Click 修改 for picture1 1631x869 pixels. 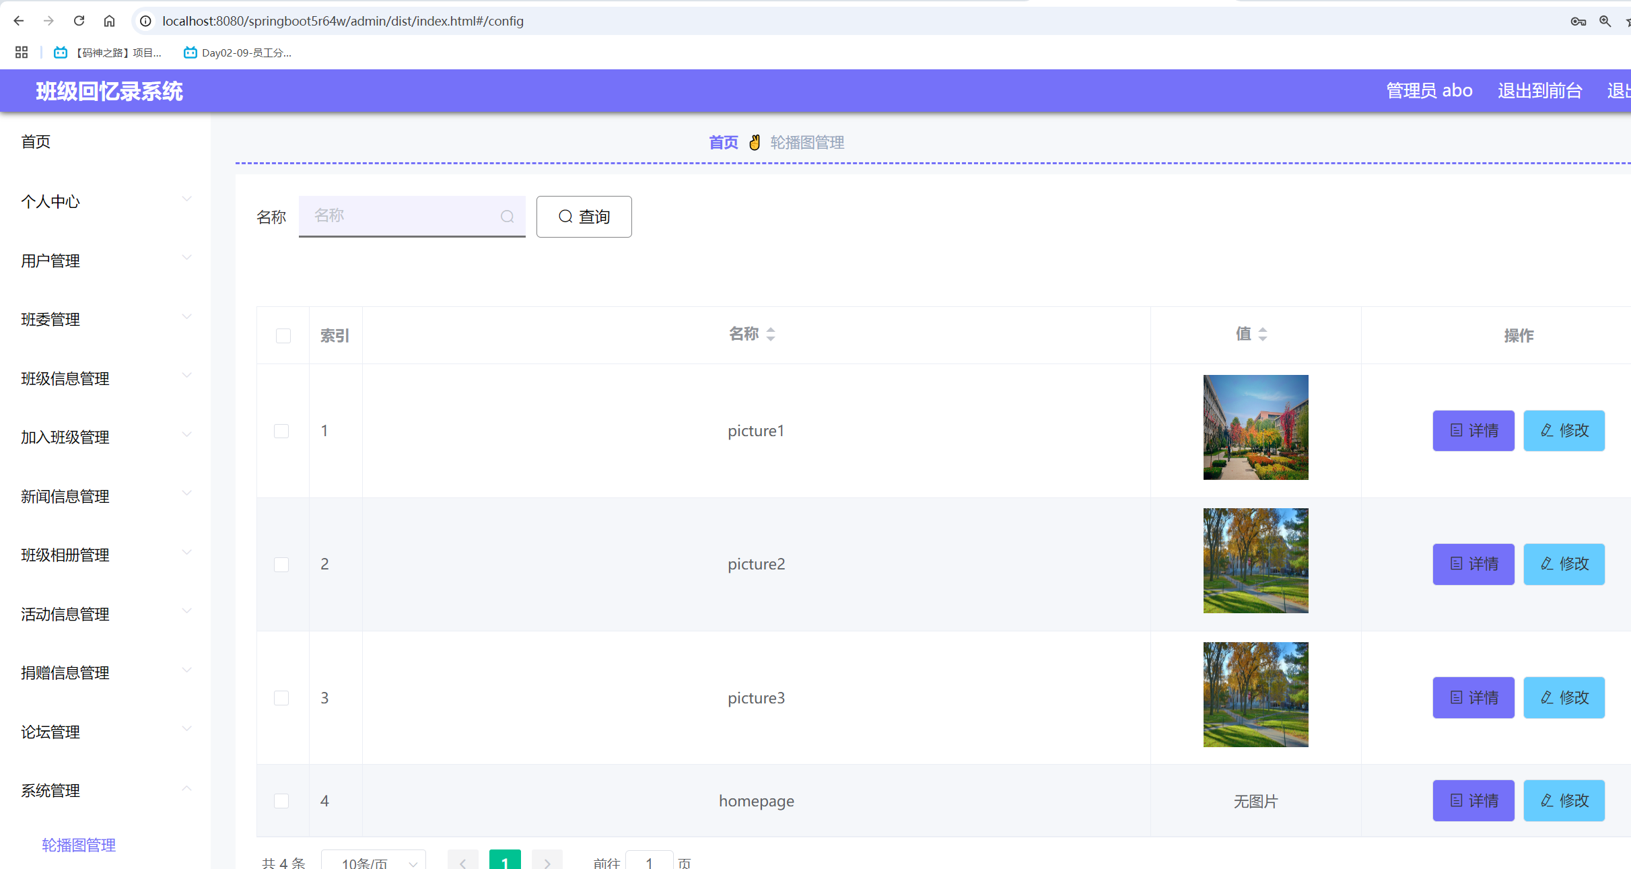tap(1564, 431)
